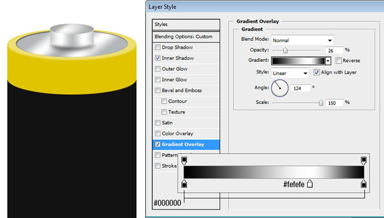Enable the Outer Glow checkbox
Screen dimensions: 384x218
coord(158,69)
